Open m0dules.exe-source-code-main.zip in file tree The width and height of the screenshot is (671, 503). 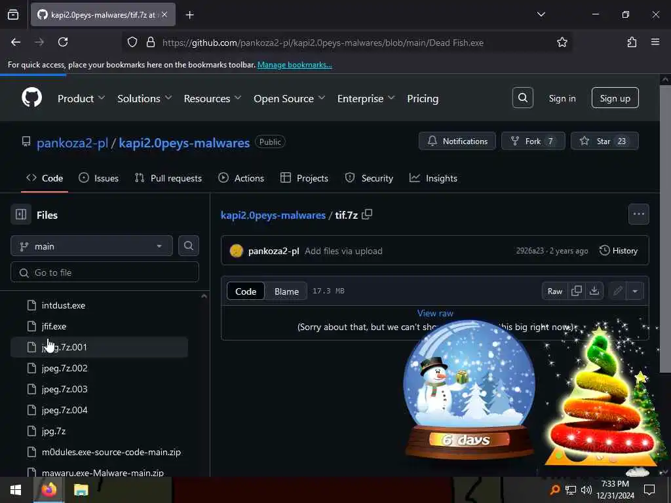111,452
